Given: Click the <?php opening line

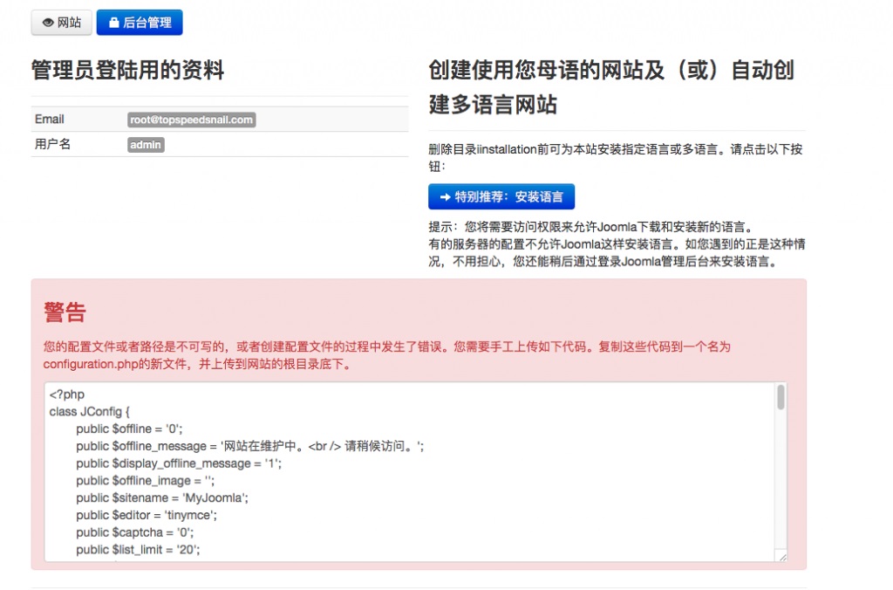Looking at the screenshot, I should click(66, 394).
